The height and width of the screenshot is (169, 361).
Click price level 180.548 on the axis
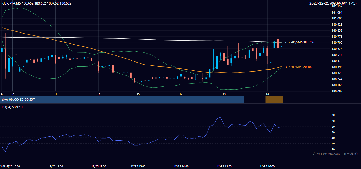point(337,55)
